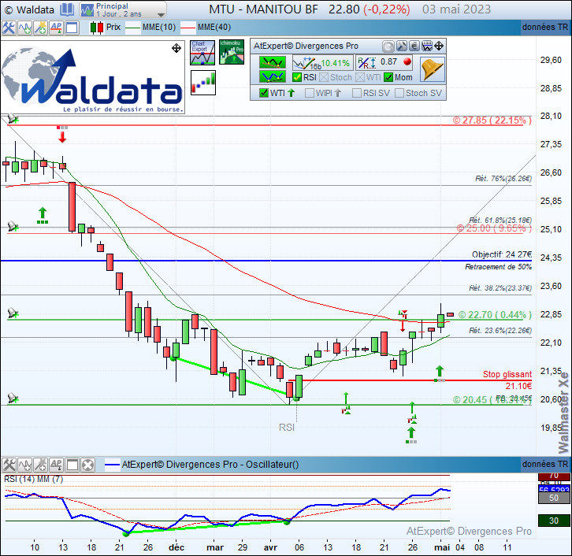
Task: Click the Stop glissant 21.10€ label
Action: pos(507,380)
